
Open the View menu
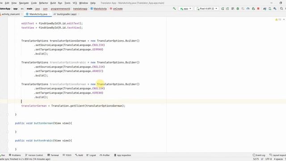[x=14, y=3]
